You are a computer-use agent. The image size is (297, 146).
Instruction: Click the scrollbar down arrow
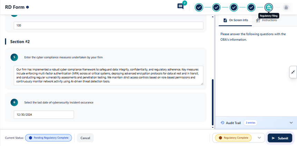coord(212,127)
